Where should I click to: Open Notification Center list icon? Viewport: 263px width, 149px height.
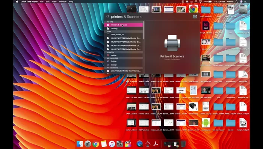pos(245,2)
